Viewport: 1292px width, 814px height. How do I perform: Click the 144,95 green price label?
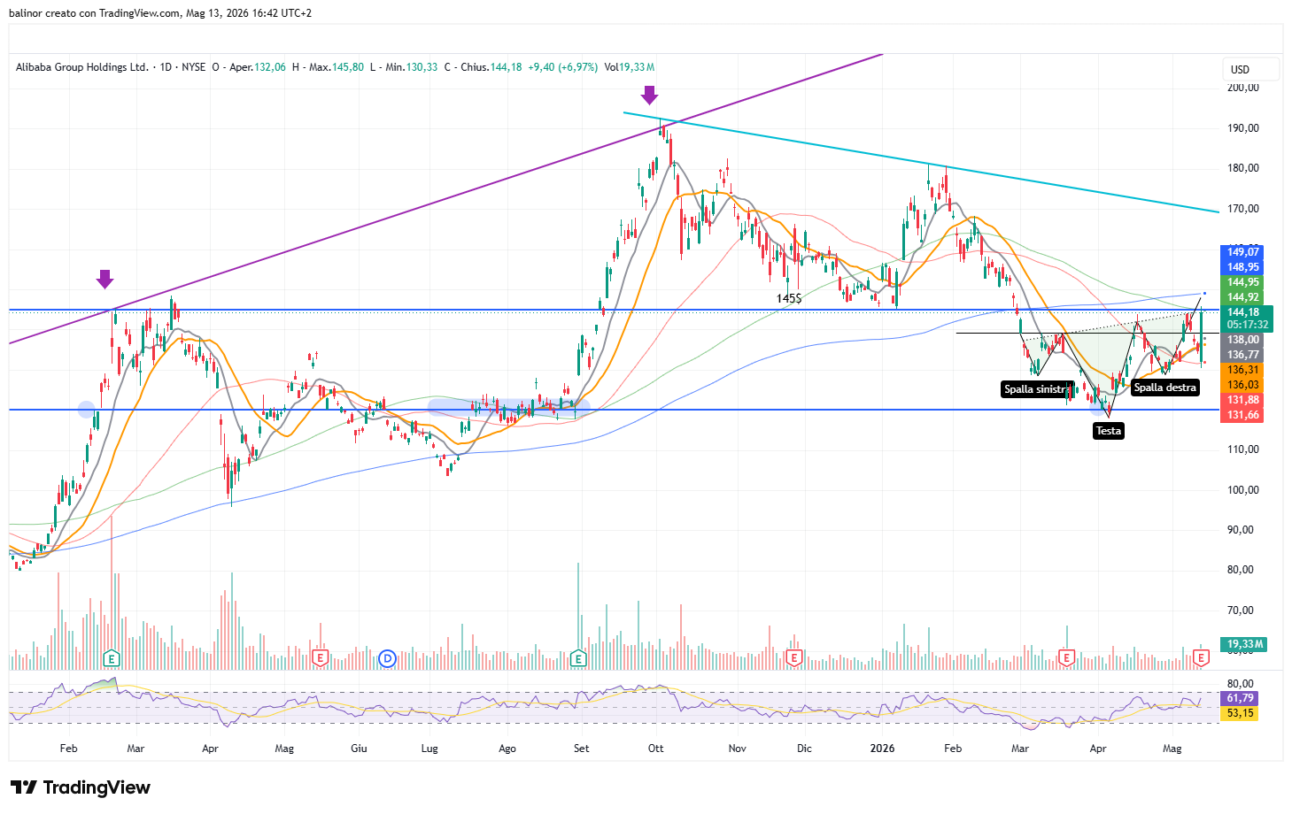coord(1242,282)
